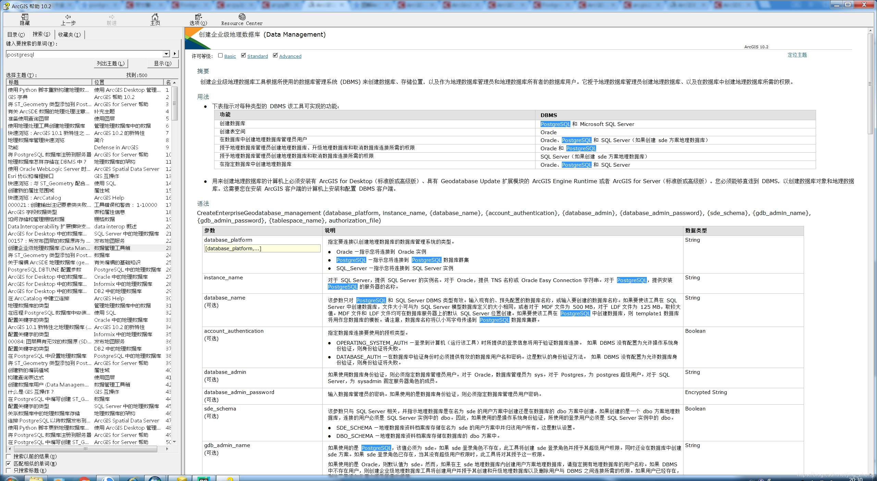
Task: Click 列出主题 button
Action: [x=111, y=63]
